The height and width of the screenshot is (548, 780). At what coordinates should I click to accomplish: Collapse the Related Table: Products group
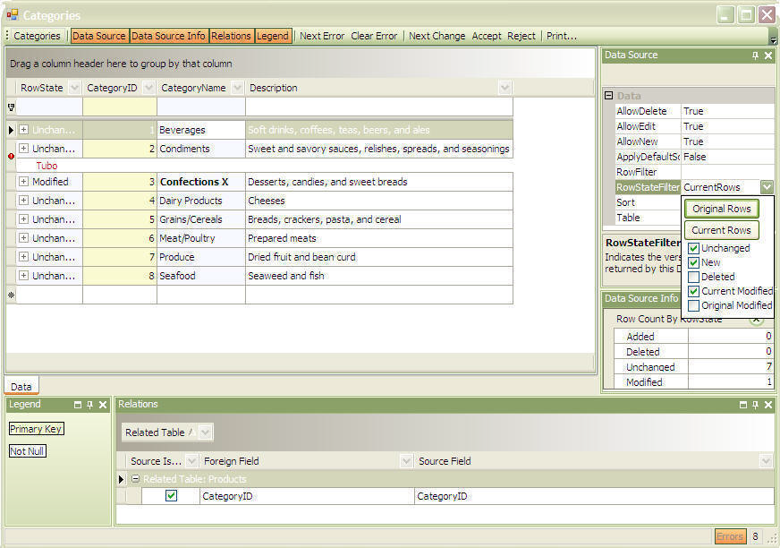135,479
